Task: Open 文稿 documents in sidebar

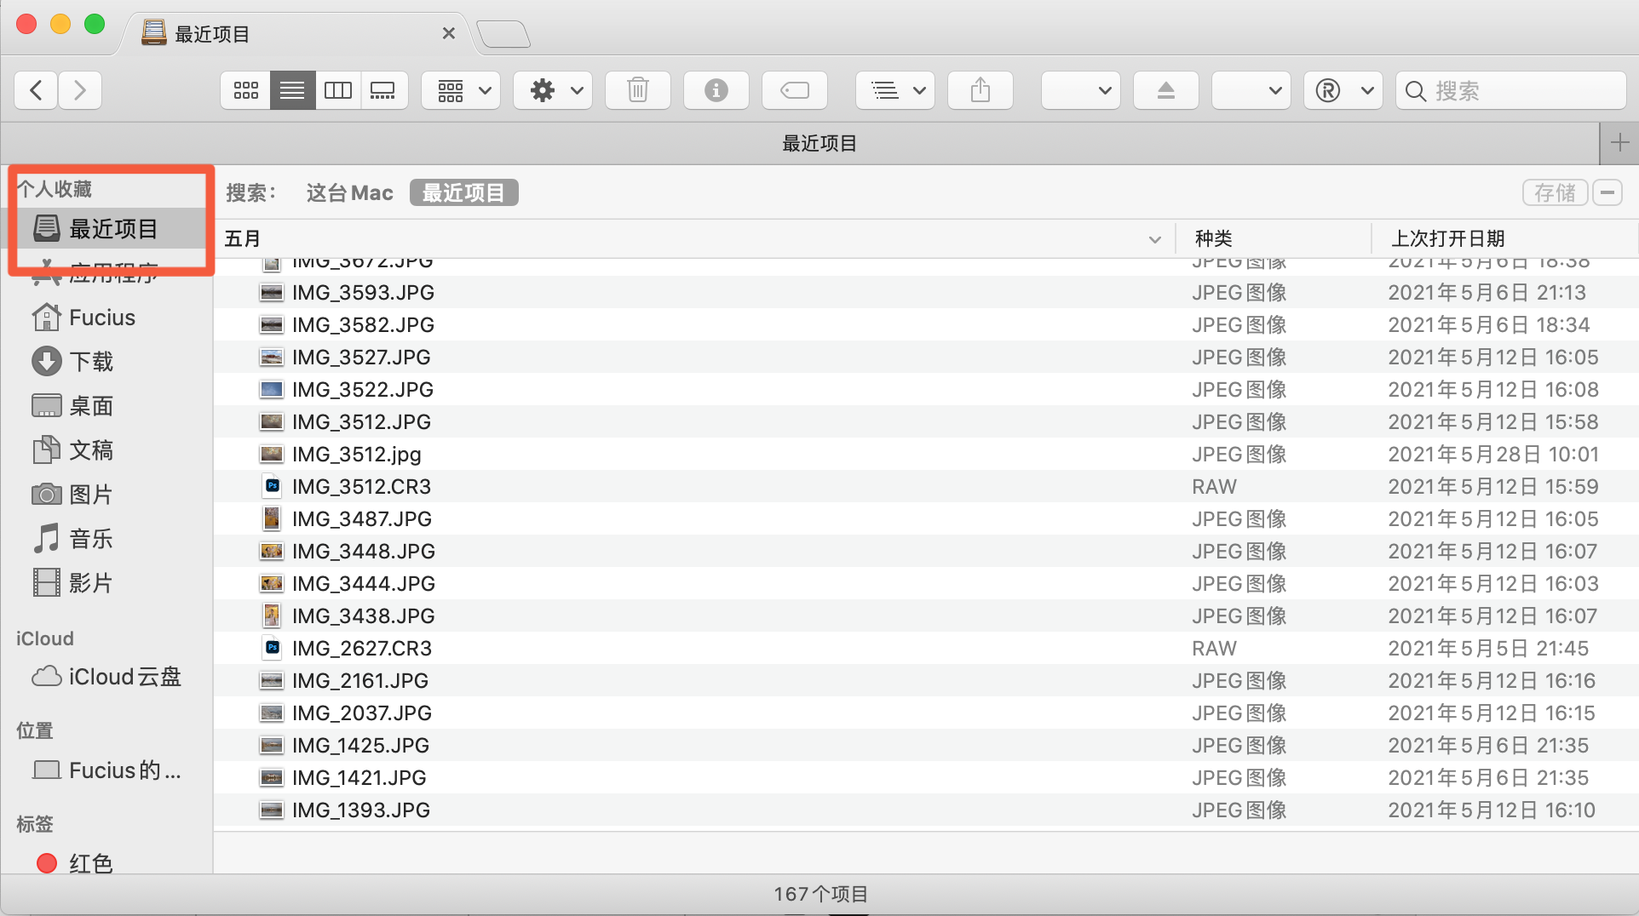Action: 107,450
